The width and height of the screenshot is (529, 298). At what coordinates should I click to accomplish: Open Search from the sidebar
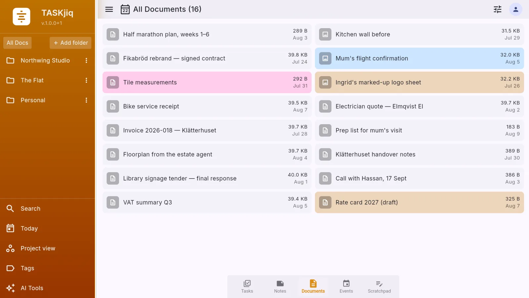click(48, 209)
